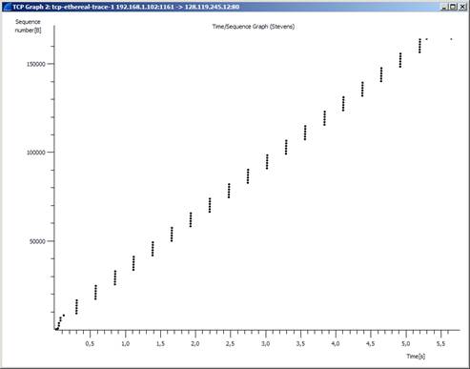Click the 4,5 x-axis value
Image resolution: width=470 pixels, height=369 pixels.
coord(371,344)
